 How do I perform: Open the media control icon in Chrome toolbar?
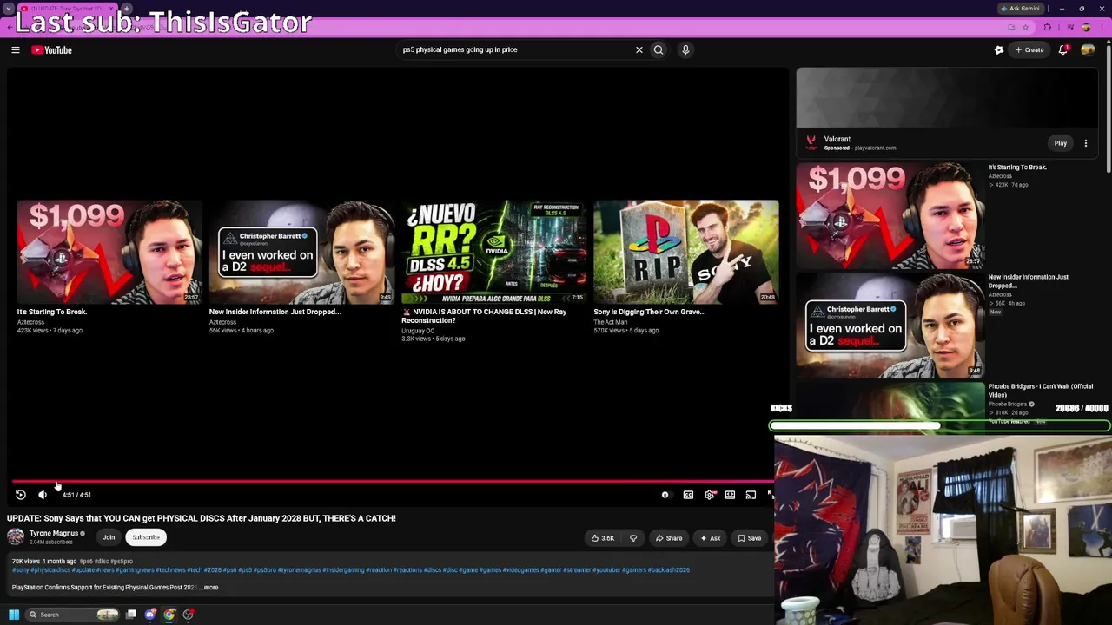[1069, 27]
